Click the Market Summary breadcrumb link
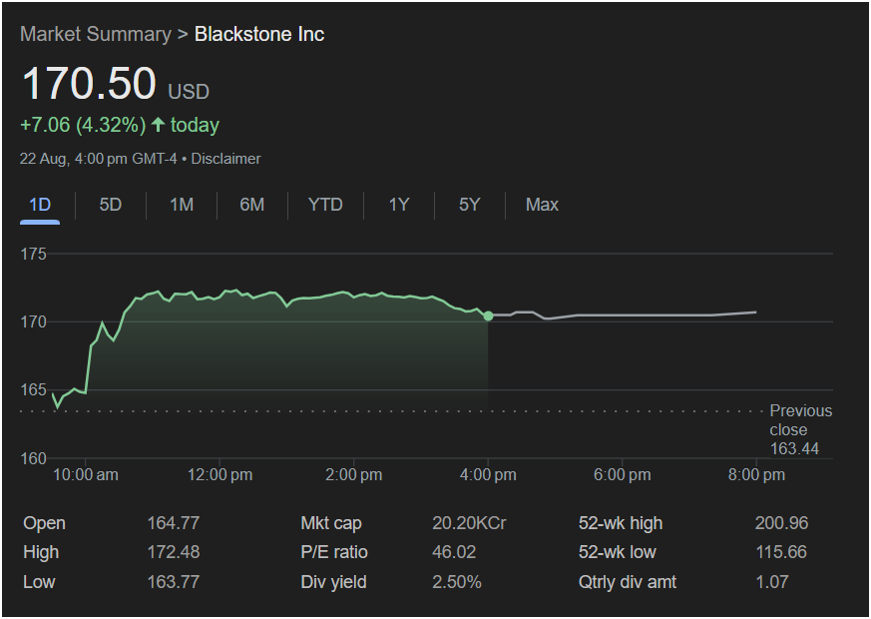871x619 pixels. click(95, 34)
